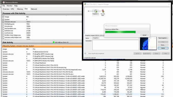Viewport: 173px width, 97px height.
Task: Click the Windows 11 snapshot thumbnail
Action: click(148, 44)
